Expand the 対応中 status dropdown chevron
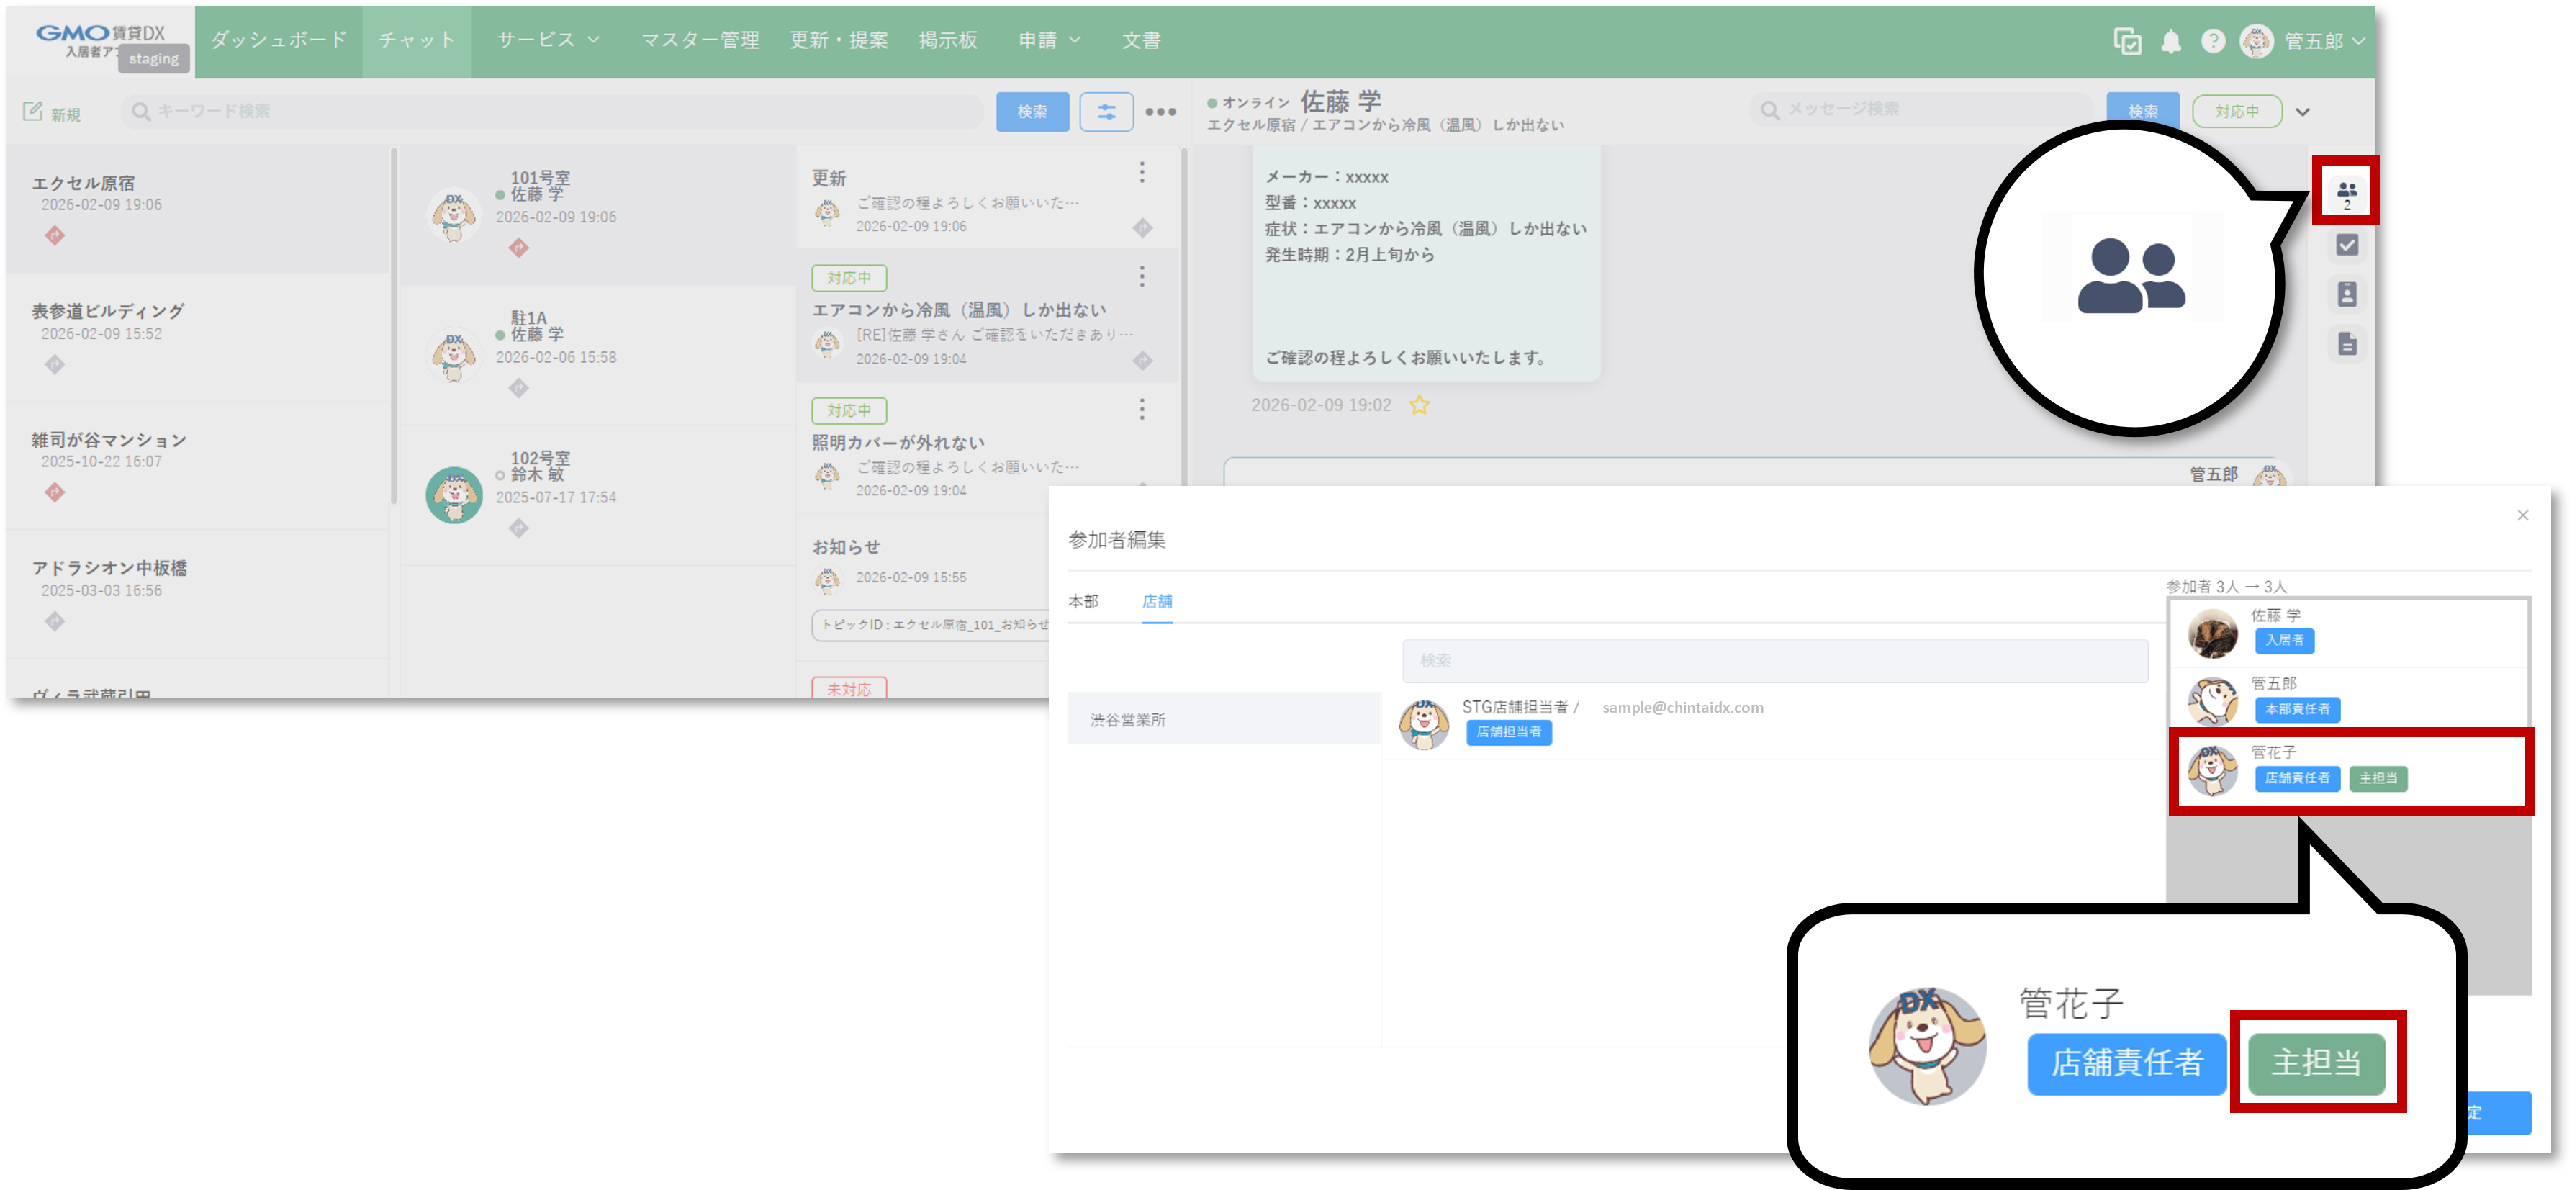Image resolution: width=2572 pixels, height=1190 pixels. click(x=2303, y=112)
